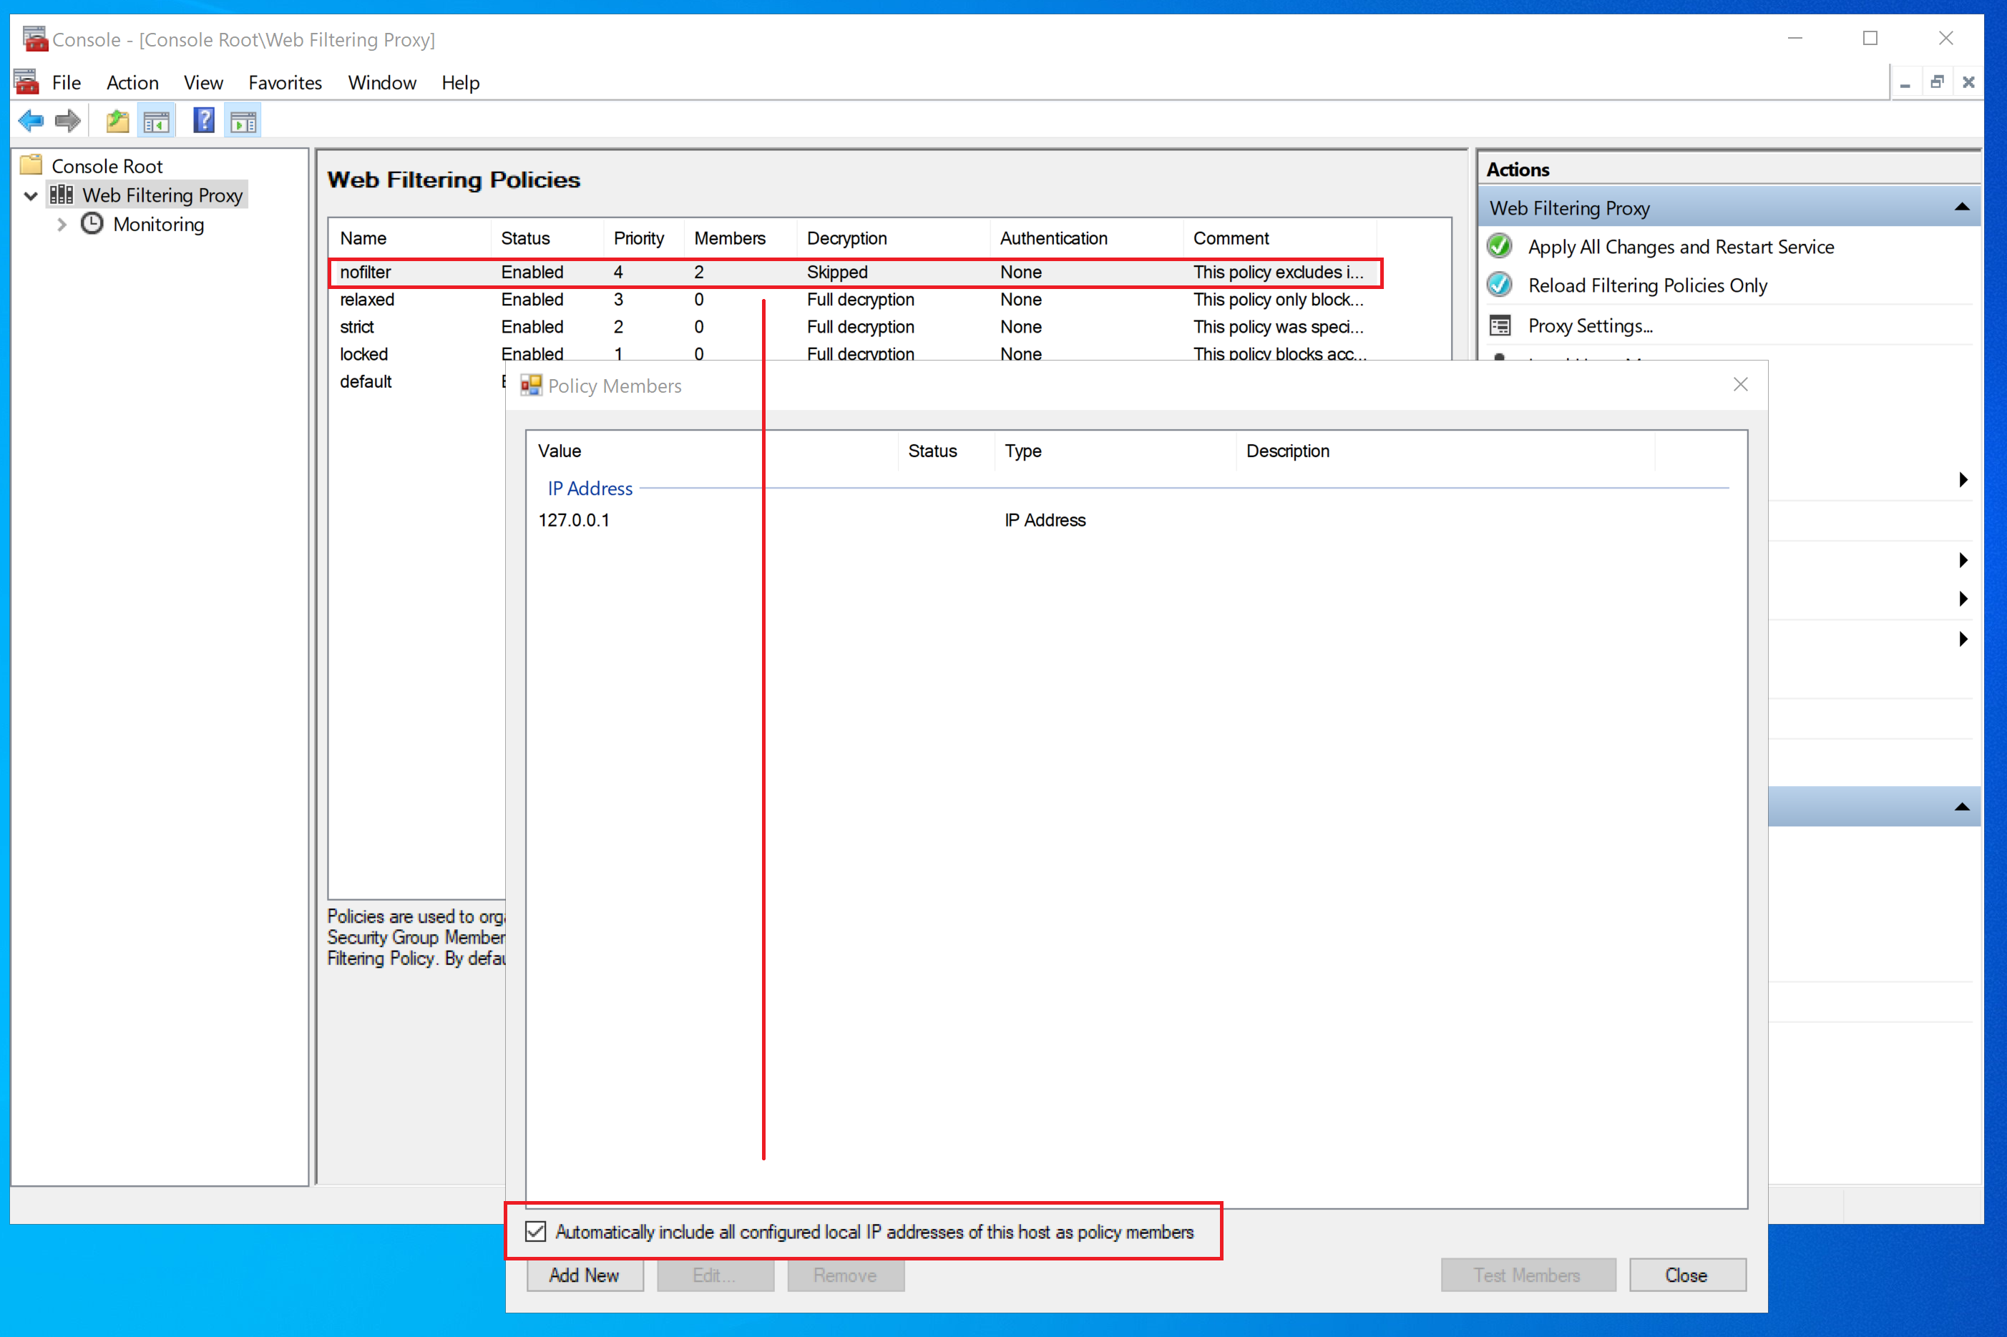This screenshot has width=2007, height=1337.
Task: Select the locked policy row
Action: click(854, 353)
